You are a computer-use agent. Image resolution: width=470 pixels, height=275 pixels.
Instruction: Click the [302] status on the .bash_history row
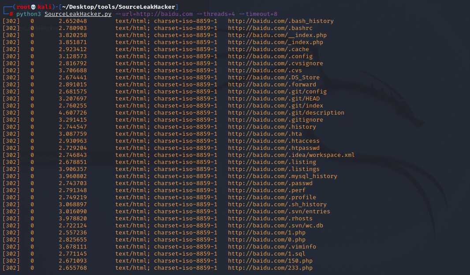[x=11, y=21]
